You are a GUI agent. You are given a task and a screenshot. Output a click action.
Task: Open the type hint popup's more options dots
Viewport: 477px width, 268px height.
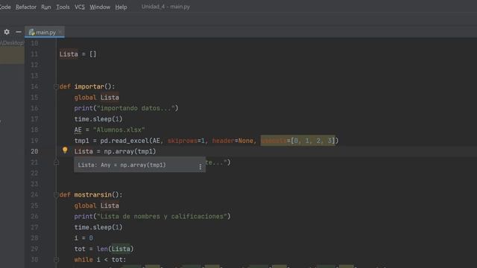[x=200, y=167]
